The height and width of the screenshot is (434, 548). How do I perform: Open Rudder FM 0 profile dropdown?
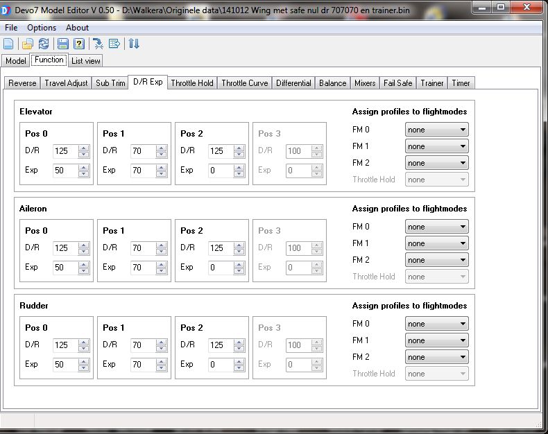[x=437, y=324]
